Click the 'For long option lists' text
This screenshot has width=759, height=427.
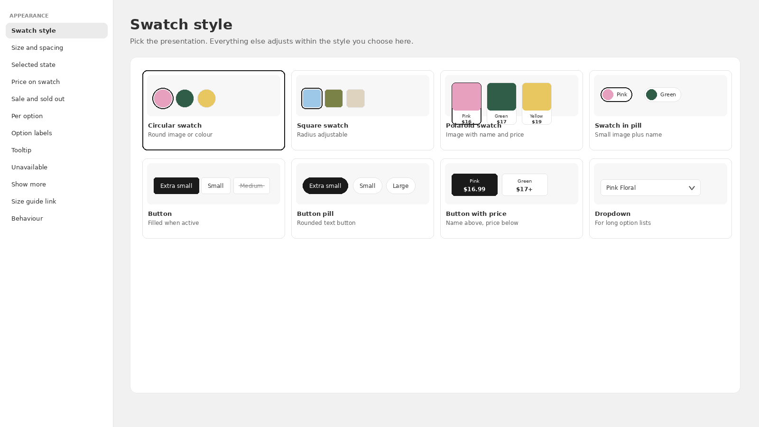(623, 223)
